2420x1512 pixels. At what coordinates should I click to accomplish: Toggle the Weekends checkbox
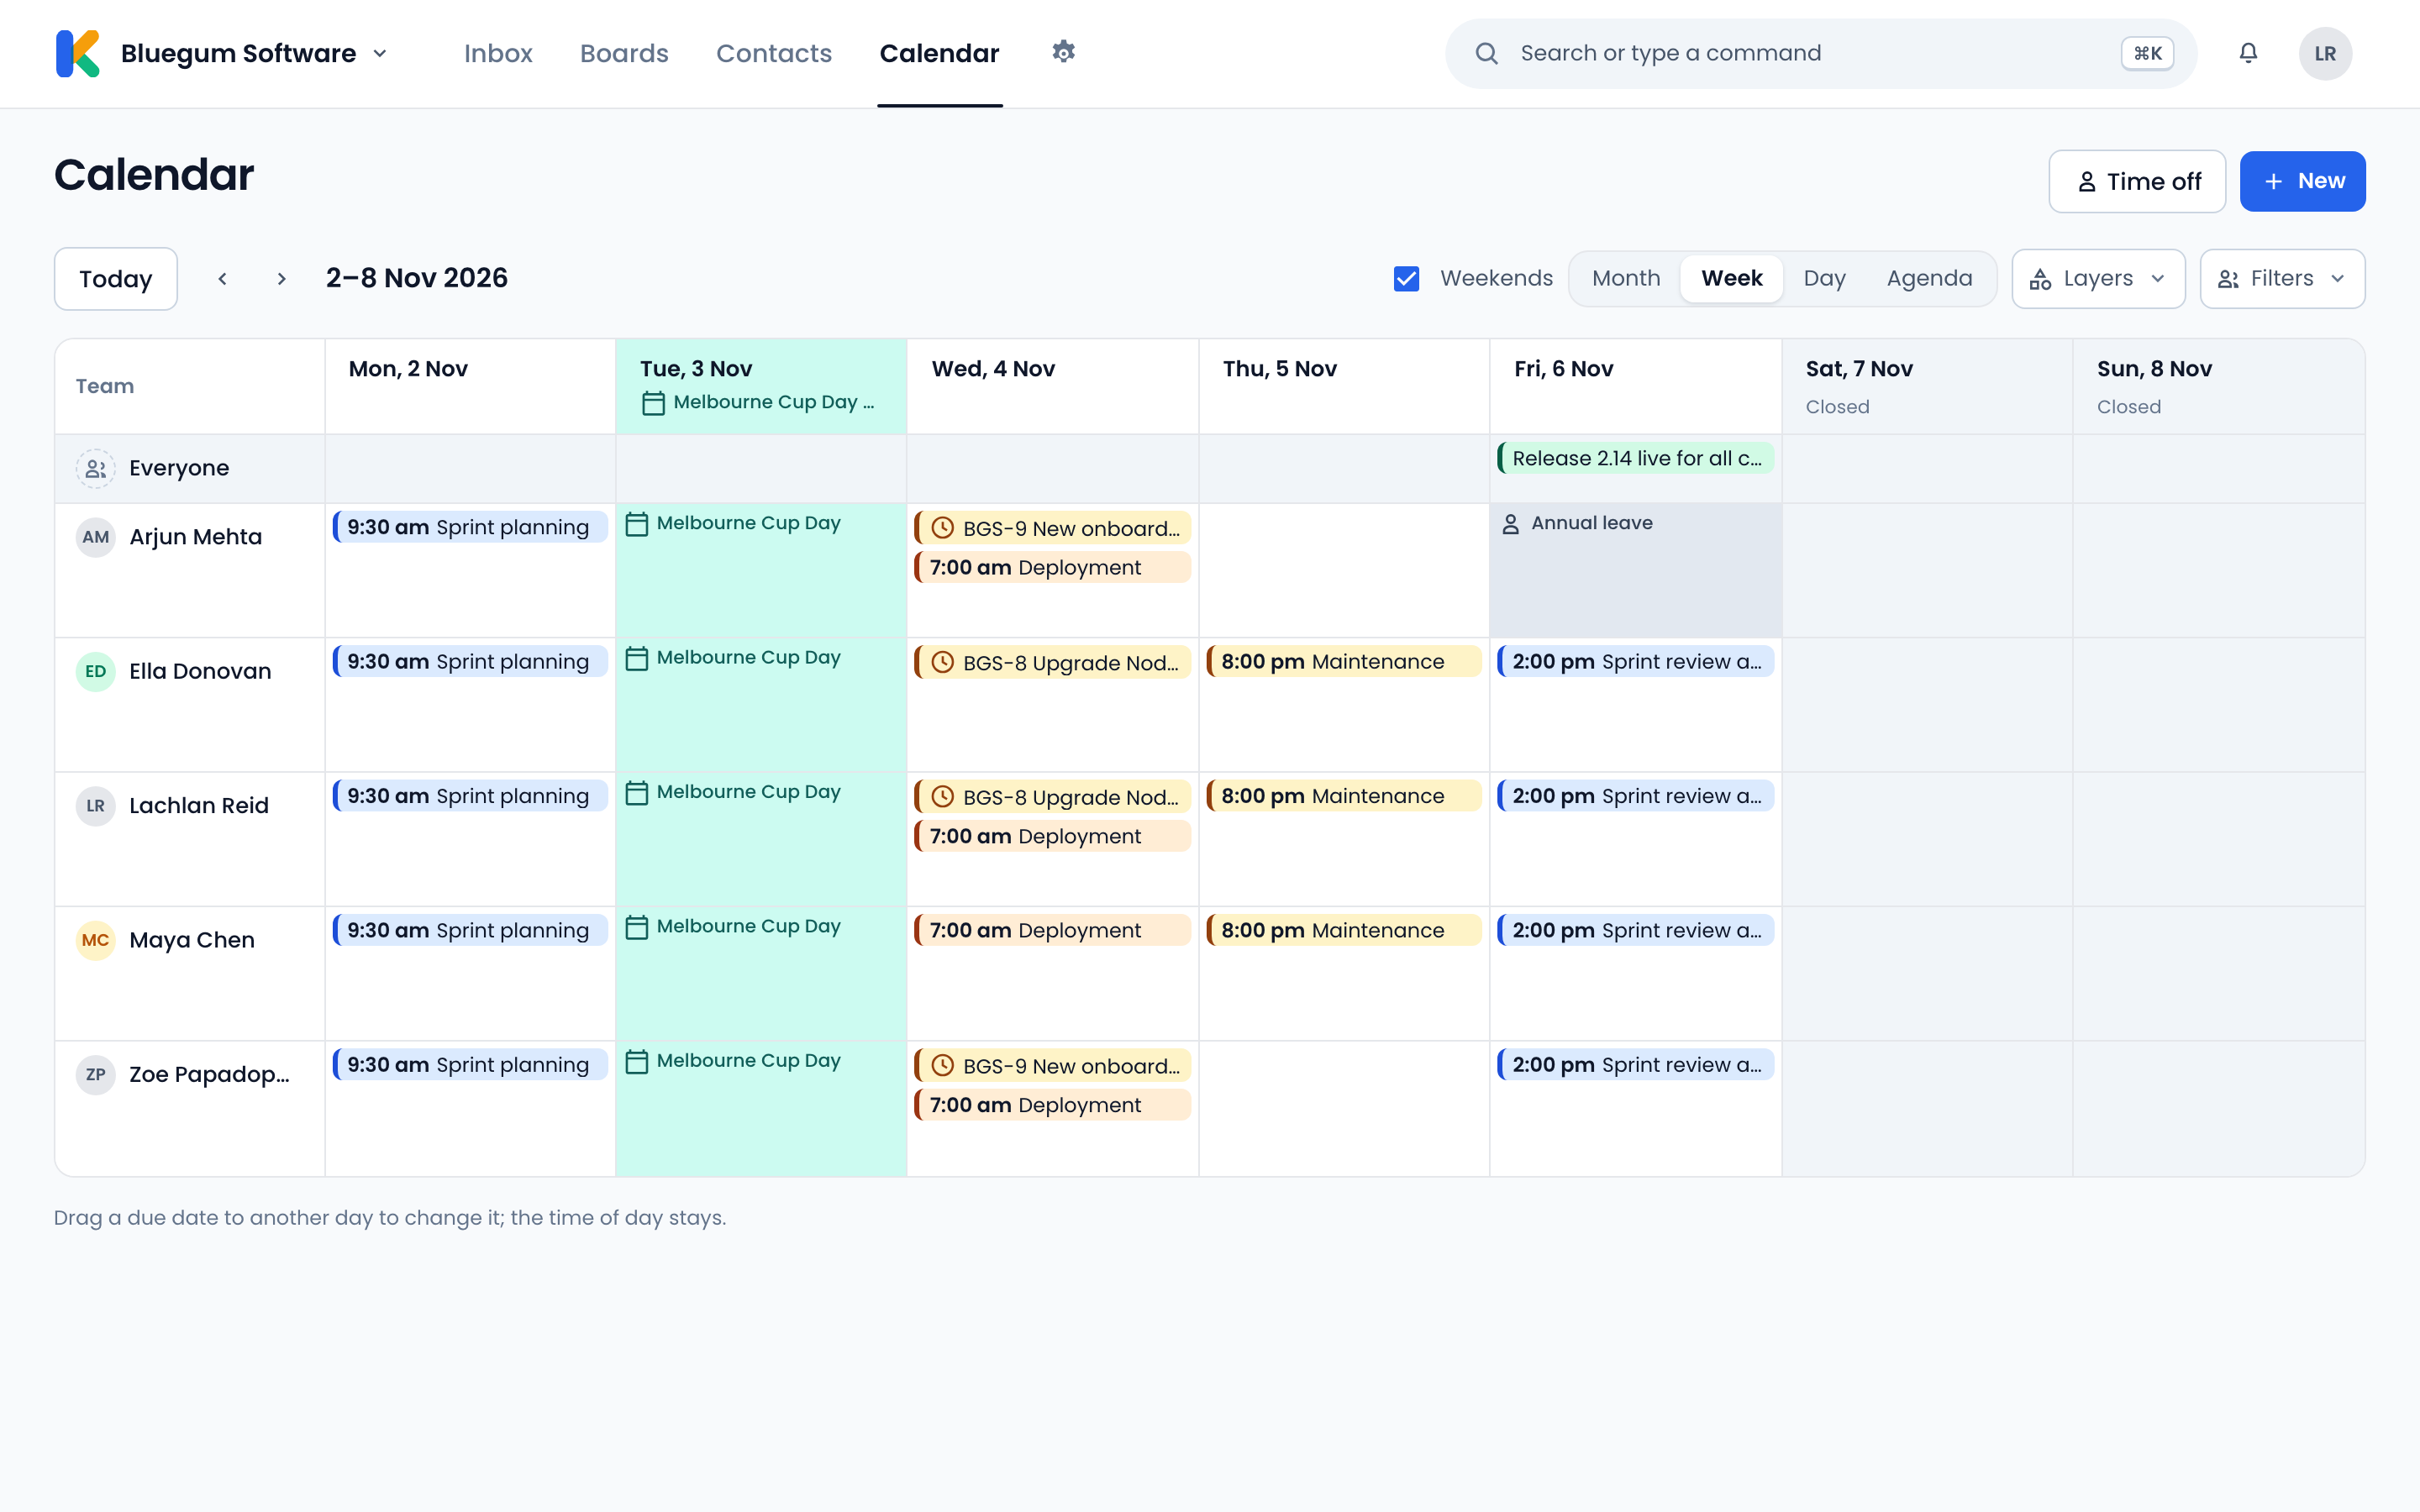click(1406, 279)
